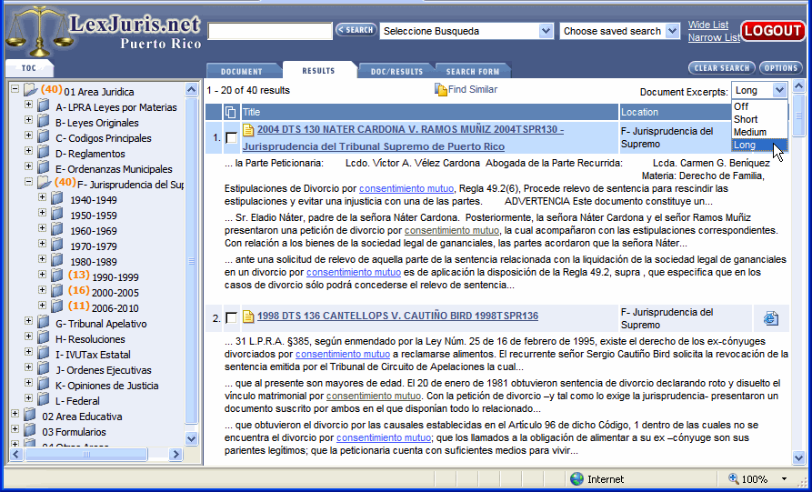
Task: Switch to the SEARCH FORM tab
Action: click(x=472, y=72)
